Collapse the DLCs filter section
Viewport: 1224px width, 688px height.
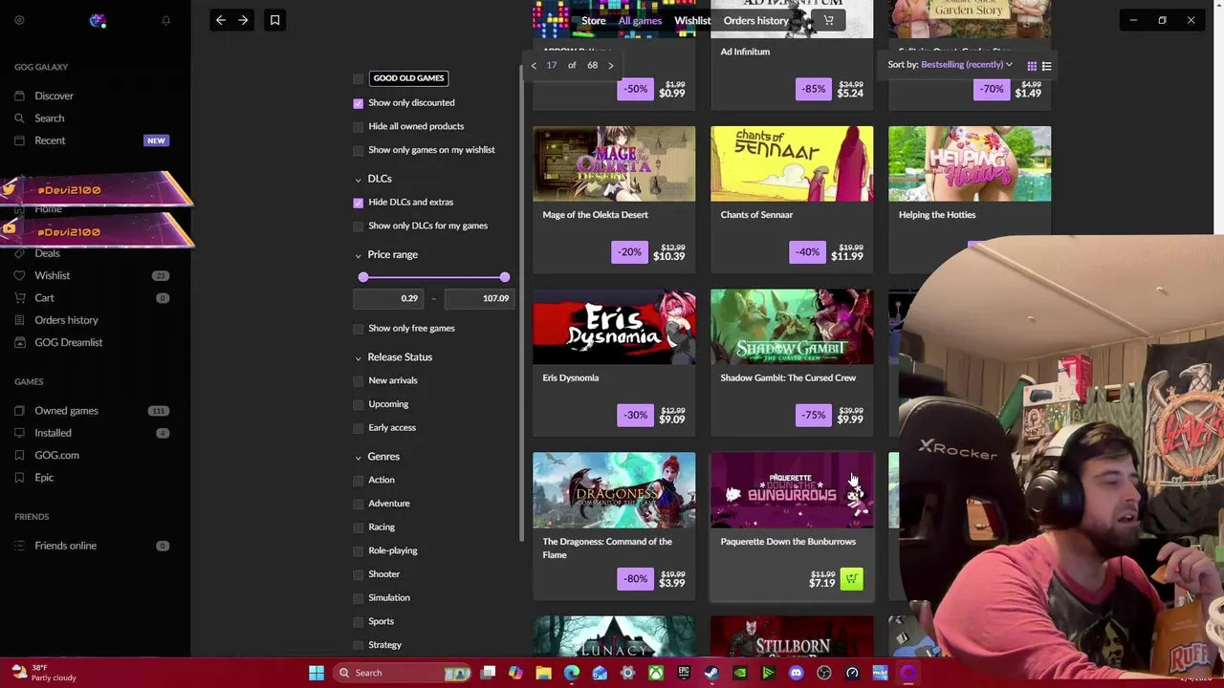click(359, 179)
